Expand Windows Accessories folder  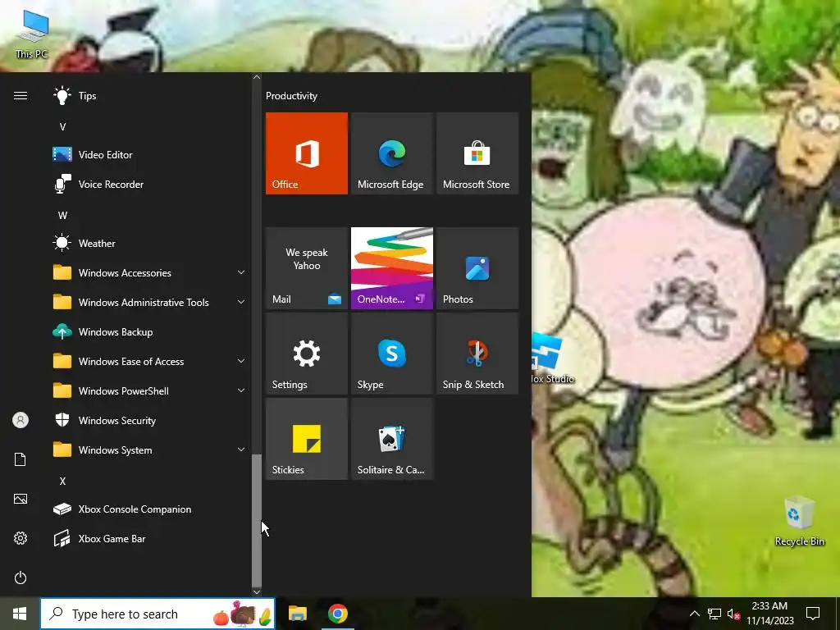pos(150,272)
